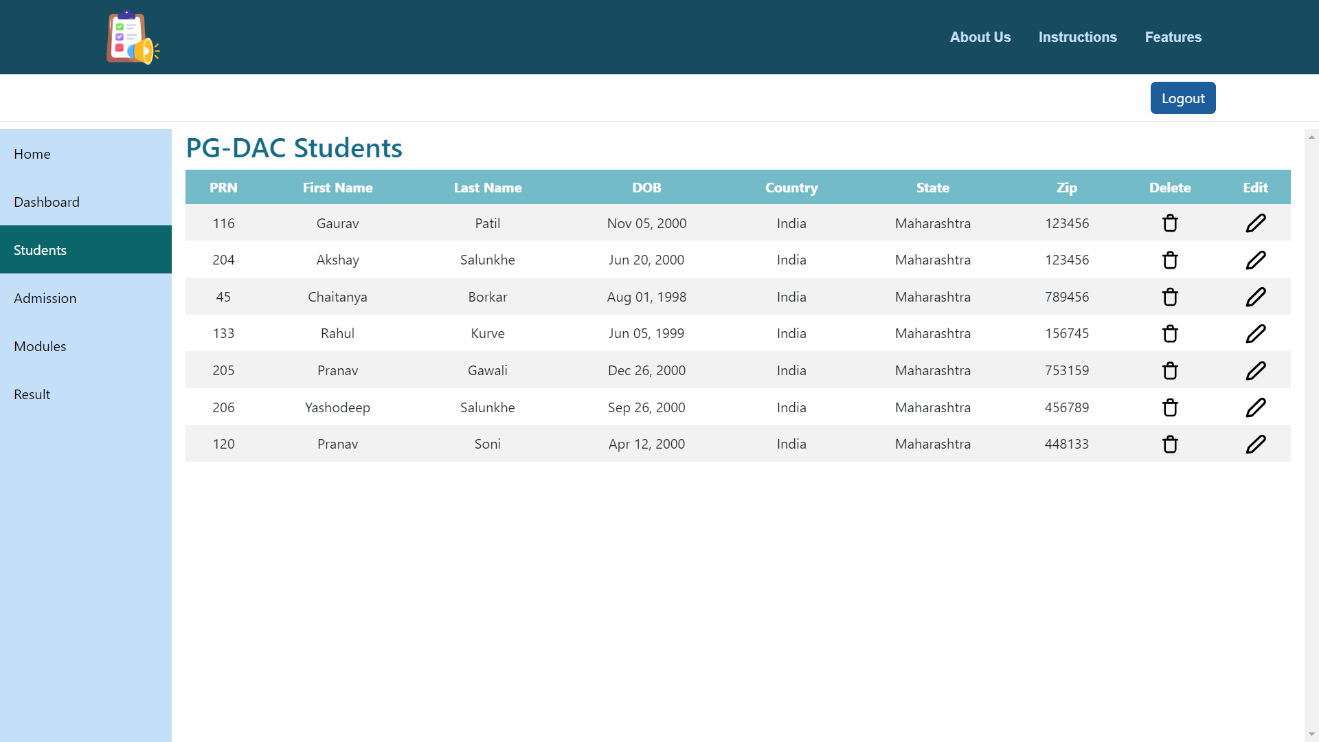The width and height of the screenshot is (1319, 742).
Task: Delete student Chaitanya Borkar with trash icon
Action: click(x=1170, y=297)
